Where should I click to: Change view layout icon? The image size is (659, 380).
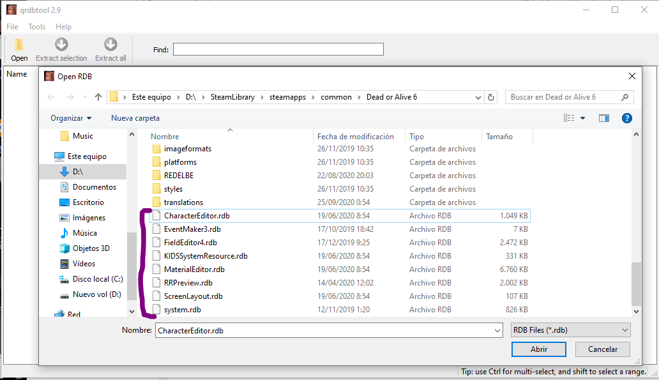pos(569,118)
